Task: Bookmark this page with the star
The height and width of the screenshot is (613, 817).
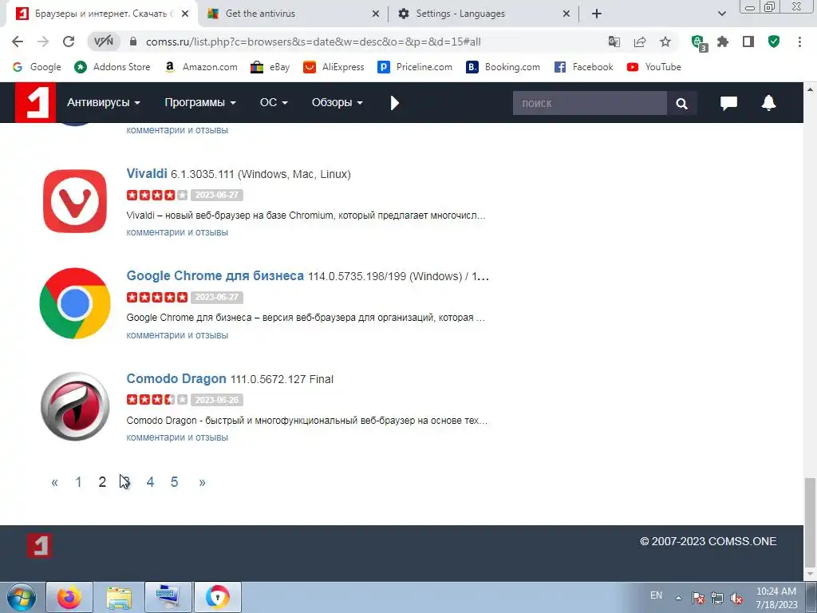Action: pyautogui.click(x=665, y=42)
